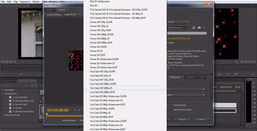Click the Set Out Point triangle icon
The width and height of the screenshot is (257, 131).
point(79,110)
